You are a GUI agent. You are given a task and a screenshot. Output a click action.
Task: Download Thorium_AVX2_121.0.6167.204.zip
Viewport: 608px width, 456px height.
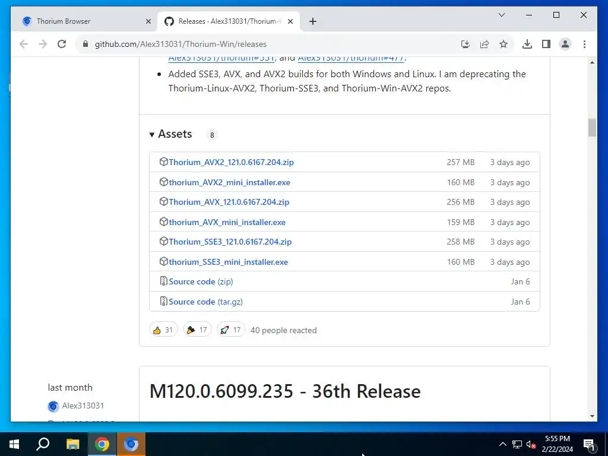[x=231, y=162]
